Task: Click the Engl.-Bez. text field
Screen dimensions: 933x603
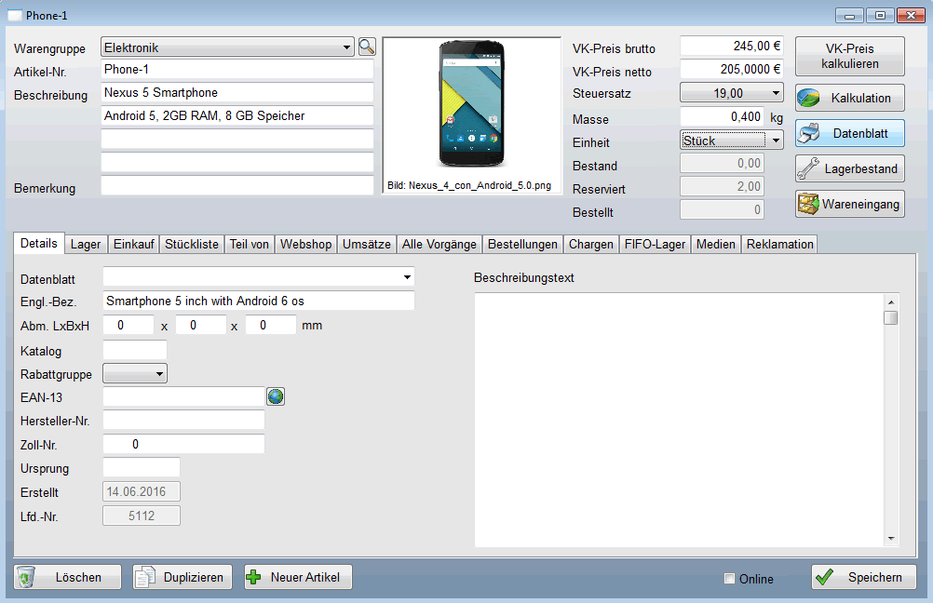Action: click(259, 301)
